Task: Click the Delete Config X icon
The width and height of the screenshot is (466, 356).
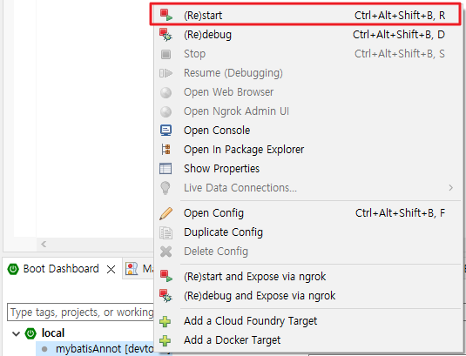Action: click(165, 252)
